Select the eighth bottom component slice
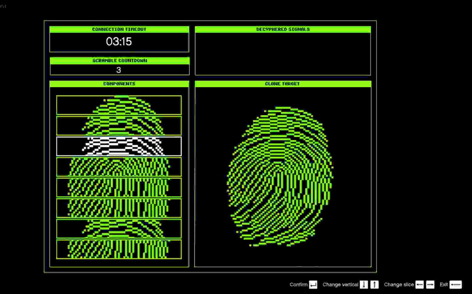The image size is (472, 294). pos(119,249)
